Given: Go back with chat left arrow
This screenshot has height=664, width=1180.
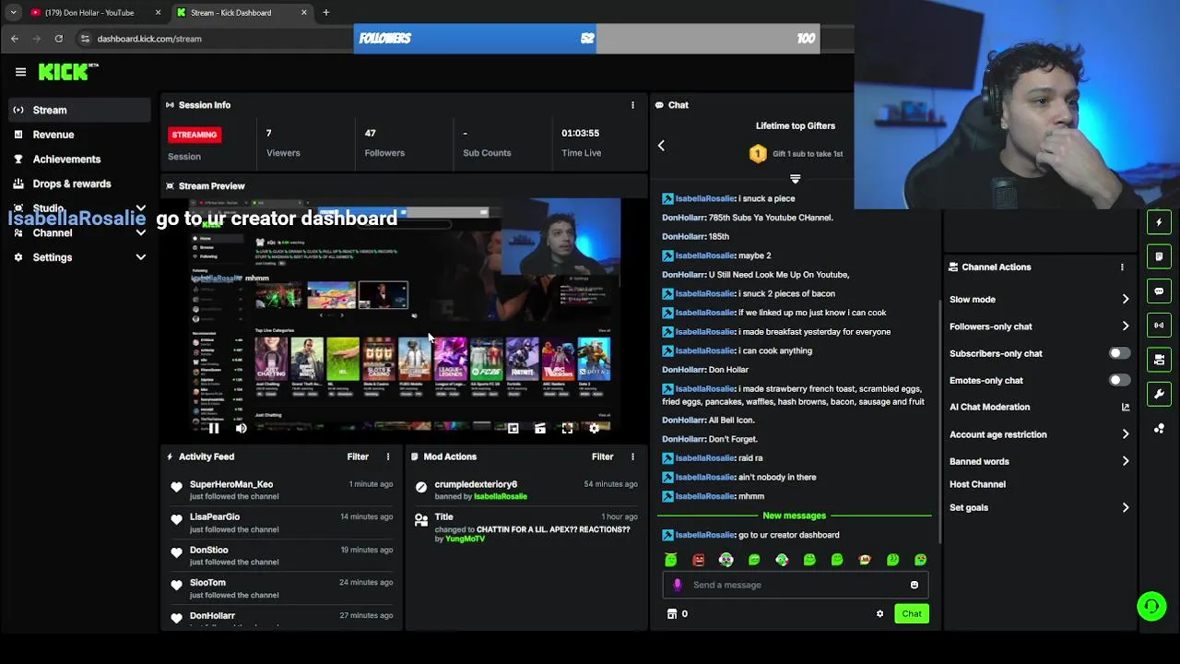Looking at the screenshot, I should 661,146.
